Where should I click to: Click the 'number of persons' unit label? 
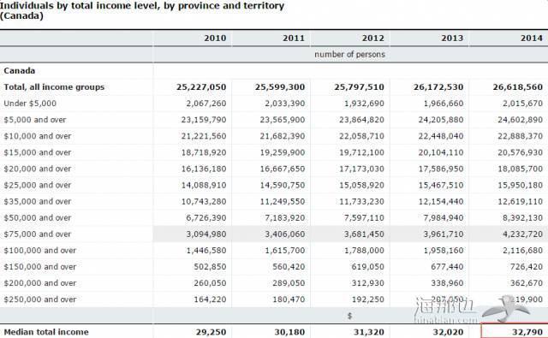tap(350, 55)
